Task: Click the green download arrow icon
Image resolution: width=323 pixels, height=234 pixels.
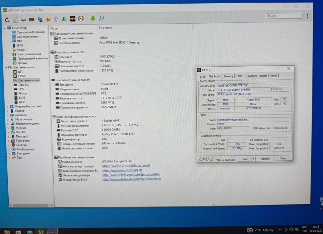Action: coord(93,18)
